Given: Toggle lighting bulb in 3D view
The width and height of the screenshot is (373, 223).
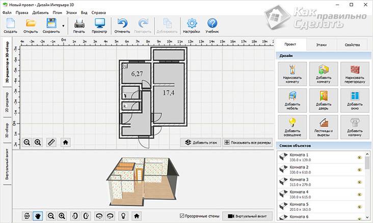Looking at the screenshot, I should pos(123,216).
